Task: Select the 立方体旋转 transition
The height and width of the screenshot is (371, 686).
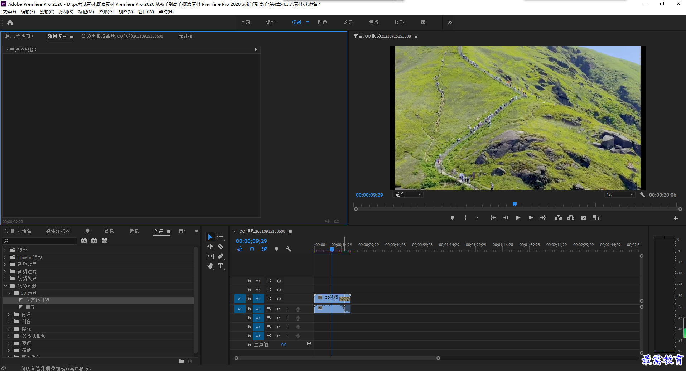Action: point(37,300)
